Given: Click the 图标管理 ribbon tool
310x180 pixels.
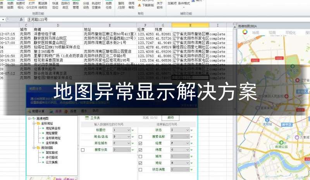Looking at the screenshot, I should pyautogui.click(x=76, y=5).
